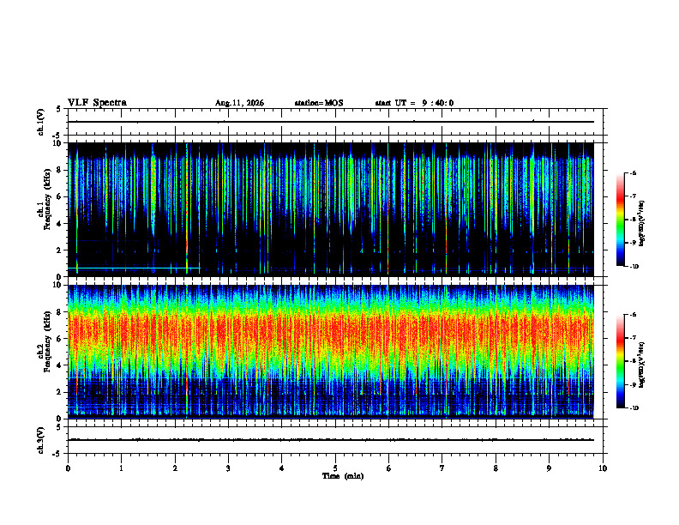Click time axis tick label "7"
Image resolution: width=679 pixels, height=525 pixels.
point(442,468)
